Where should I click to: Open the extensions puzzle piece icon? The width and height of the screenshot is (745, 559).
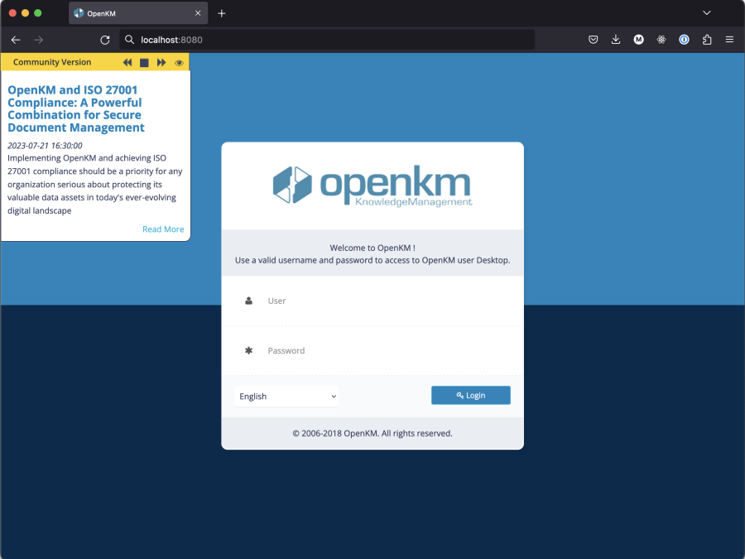point(707,40)
